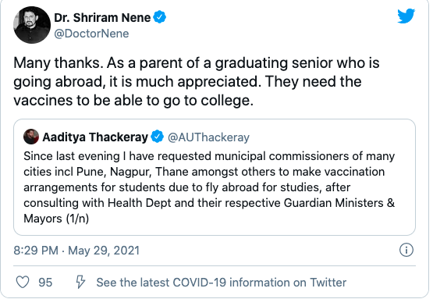Click the quoted line mentioning Pune, Nagpur, Thane
433x299 pixels.
(x=204, y=172)
